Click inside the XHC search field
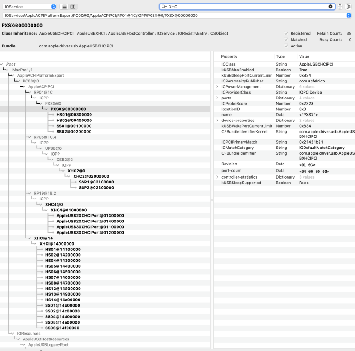355x351 pixels. (244, 7)
